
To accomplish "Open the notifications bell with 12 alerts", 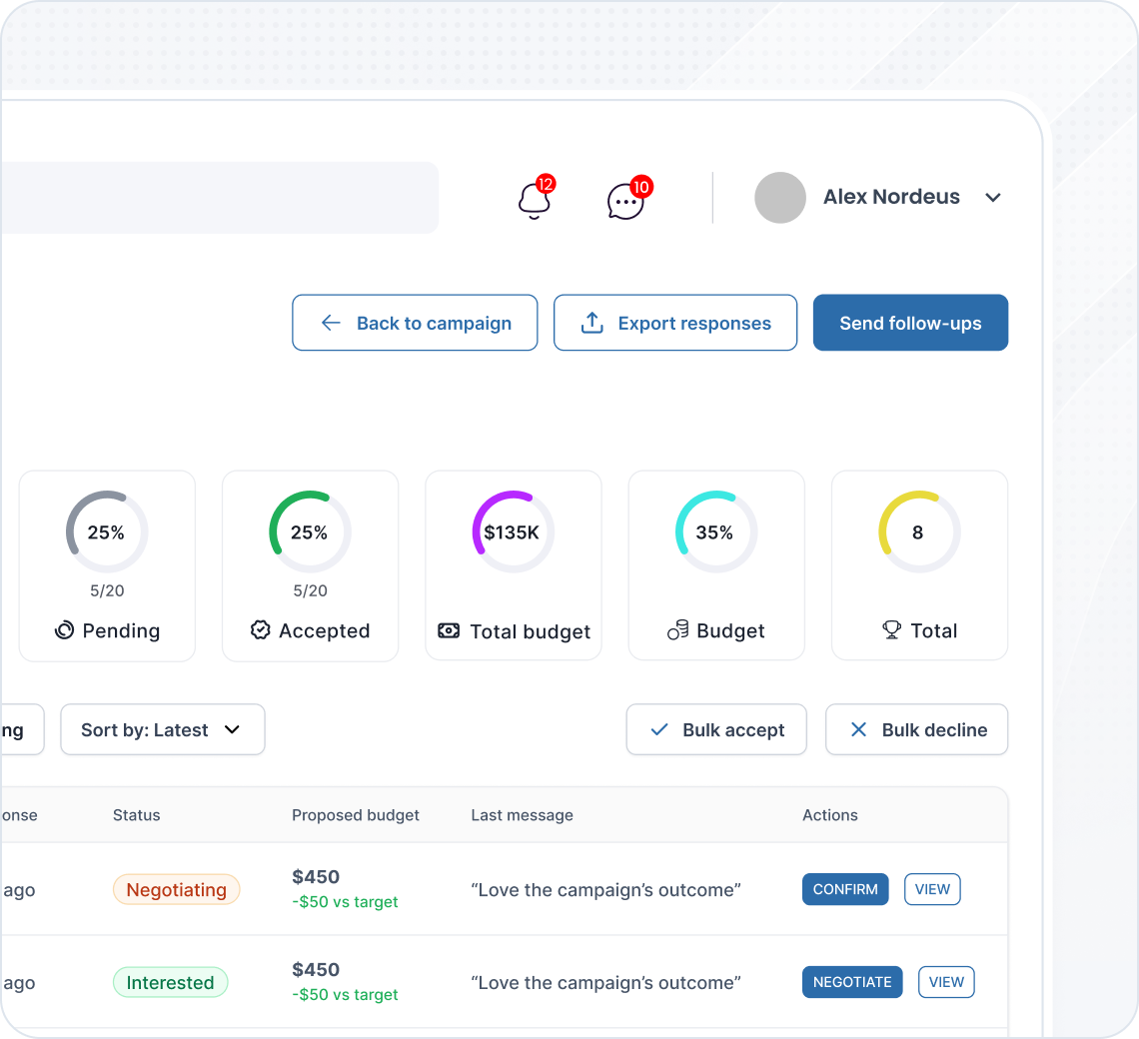I will [x=535, y=200].
